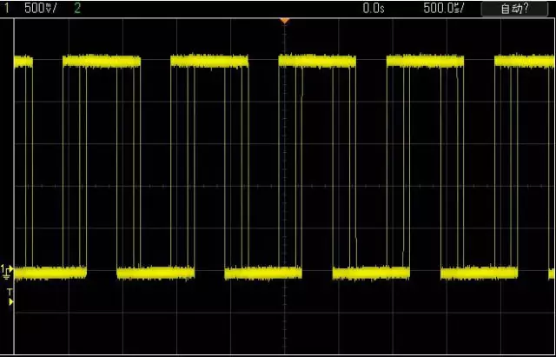Click the 自动? trigger mode button

(514, 10)
